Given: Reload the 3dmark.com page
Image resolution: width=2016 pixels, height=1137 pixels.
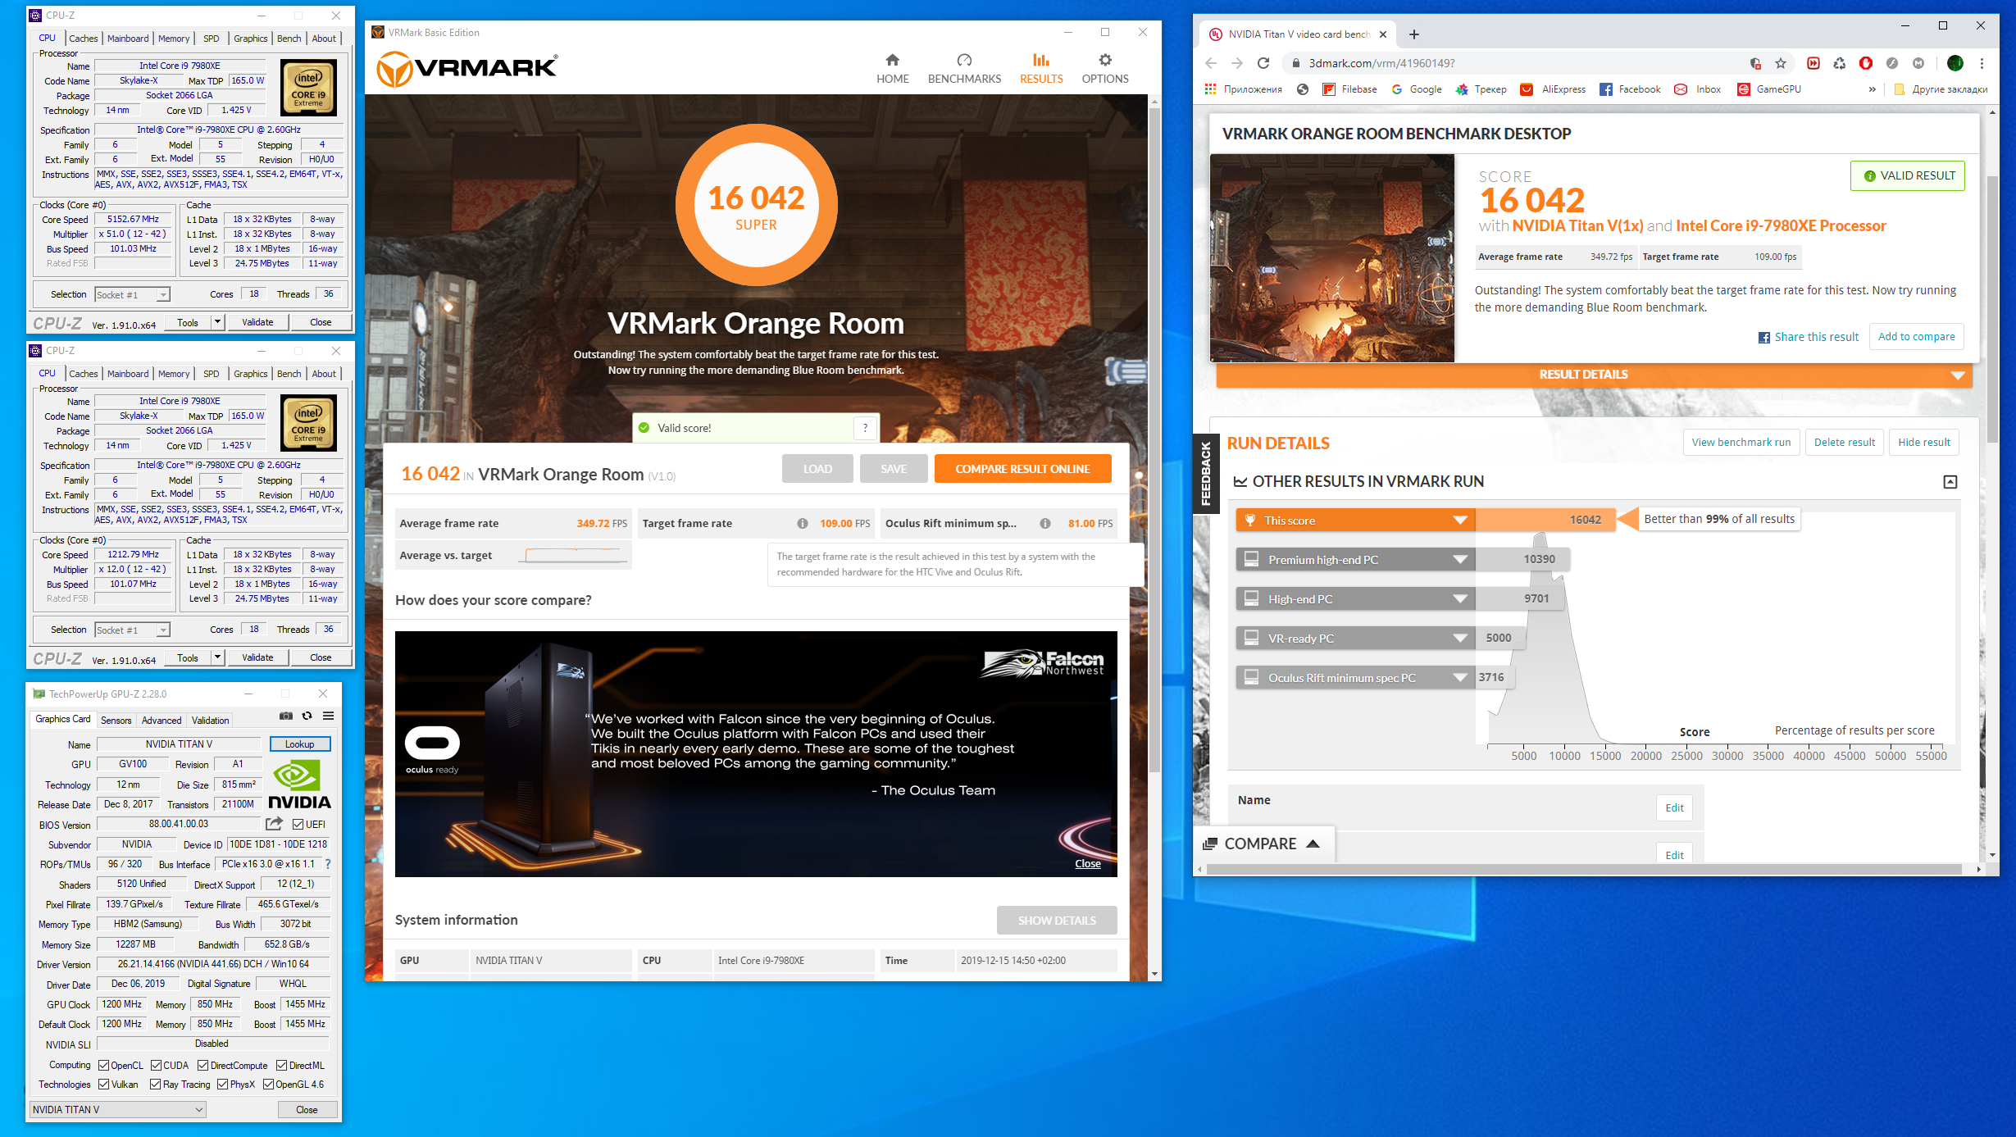Looking at the screenshot, I should pyautogui.click(x=1263, y=63).
